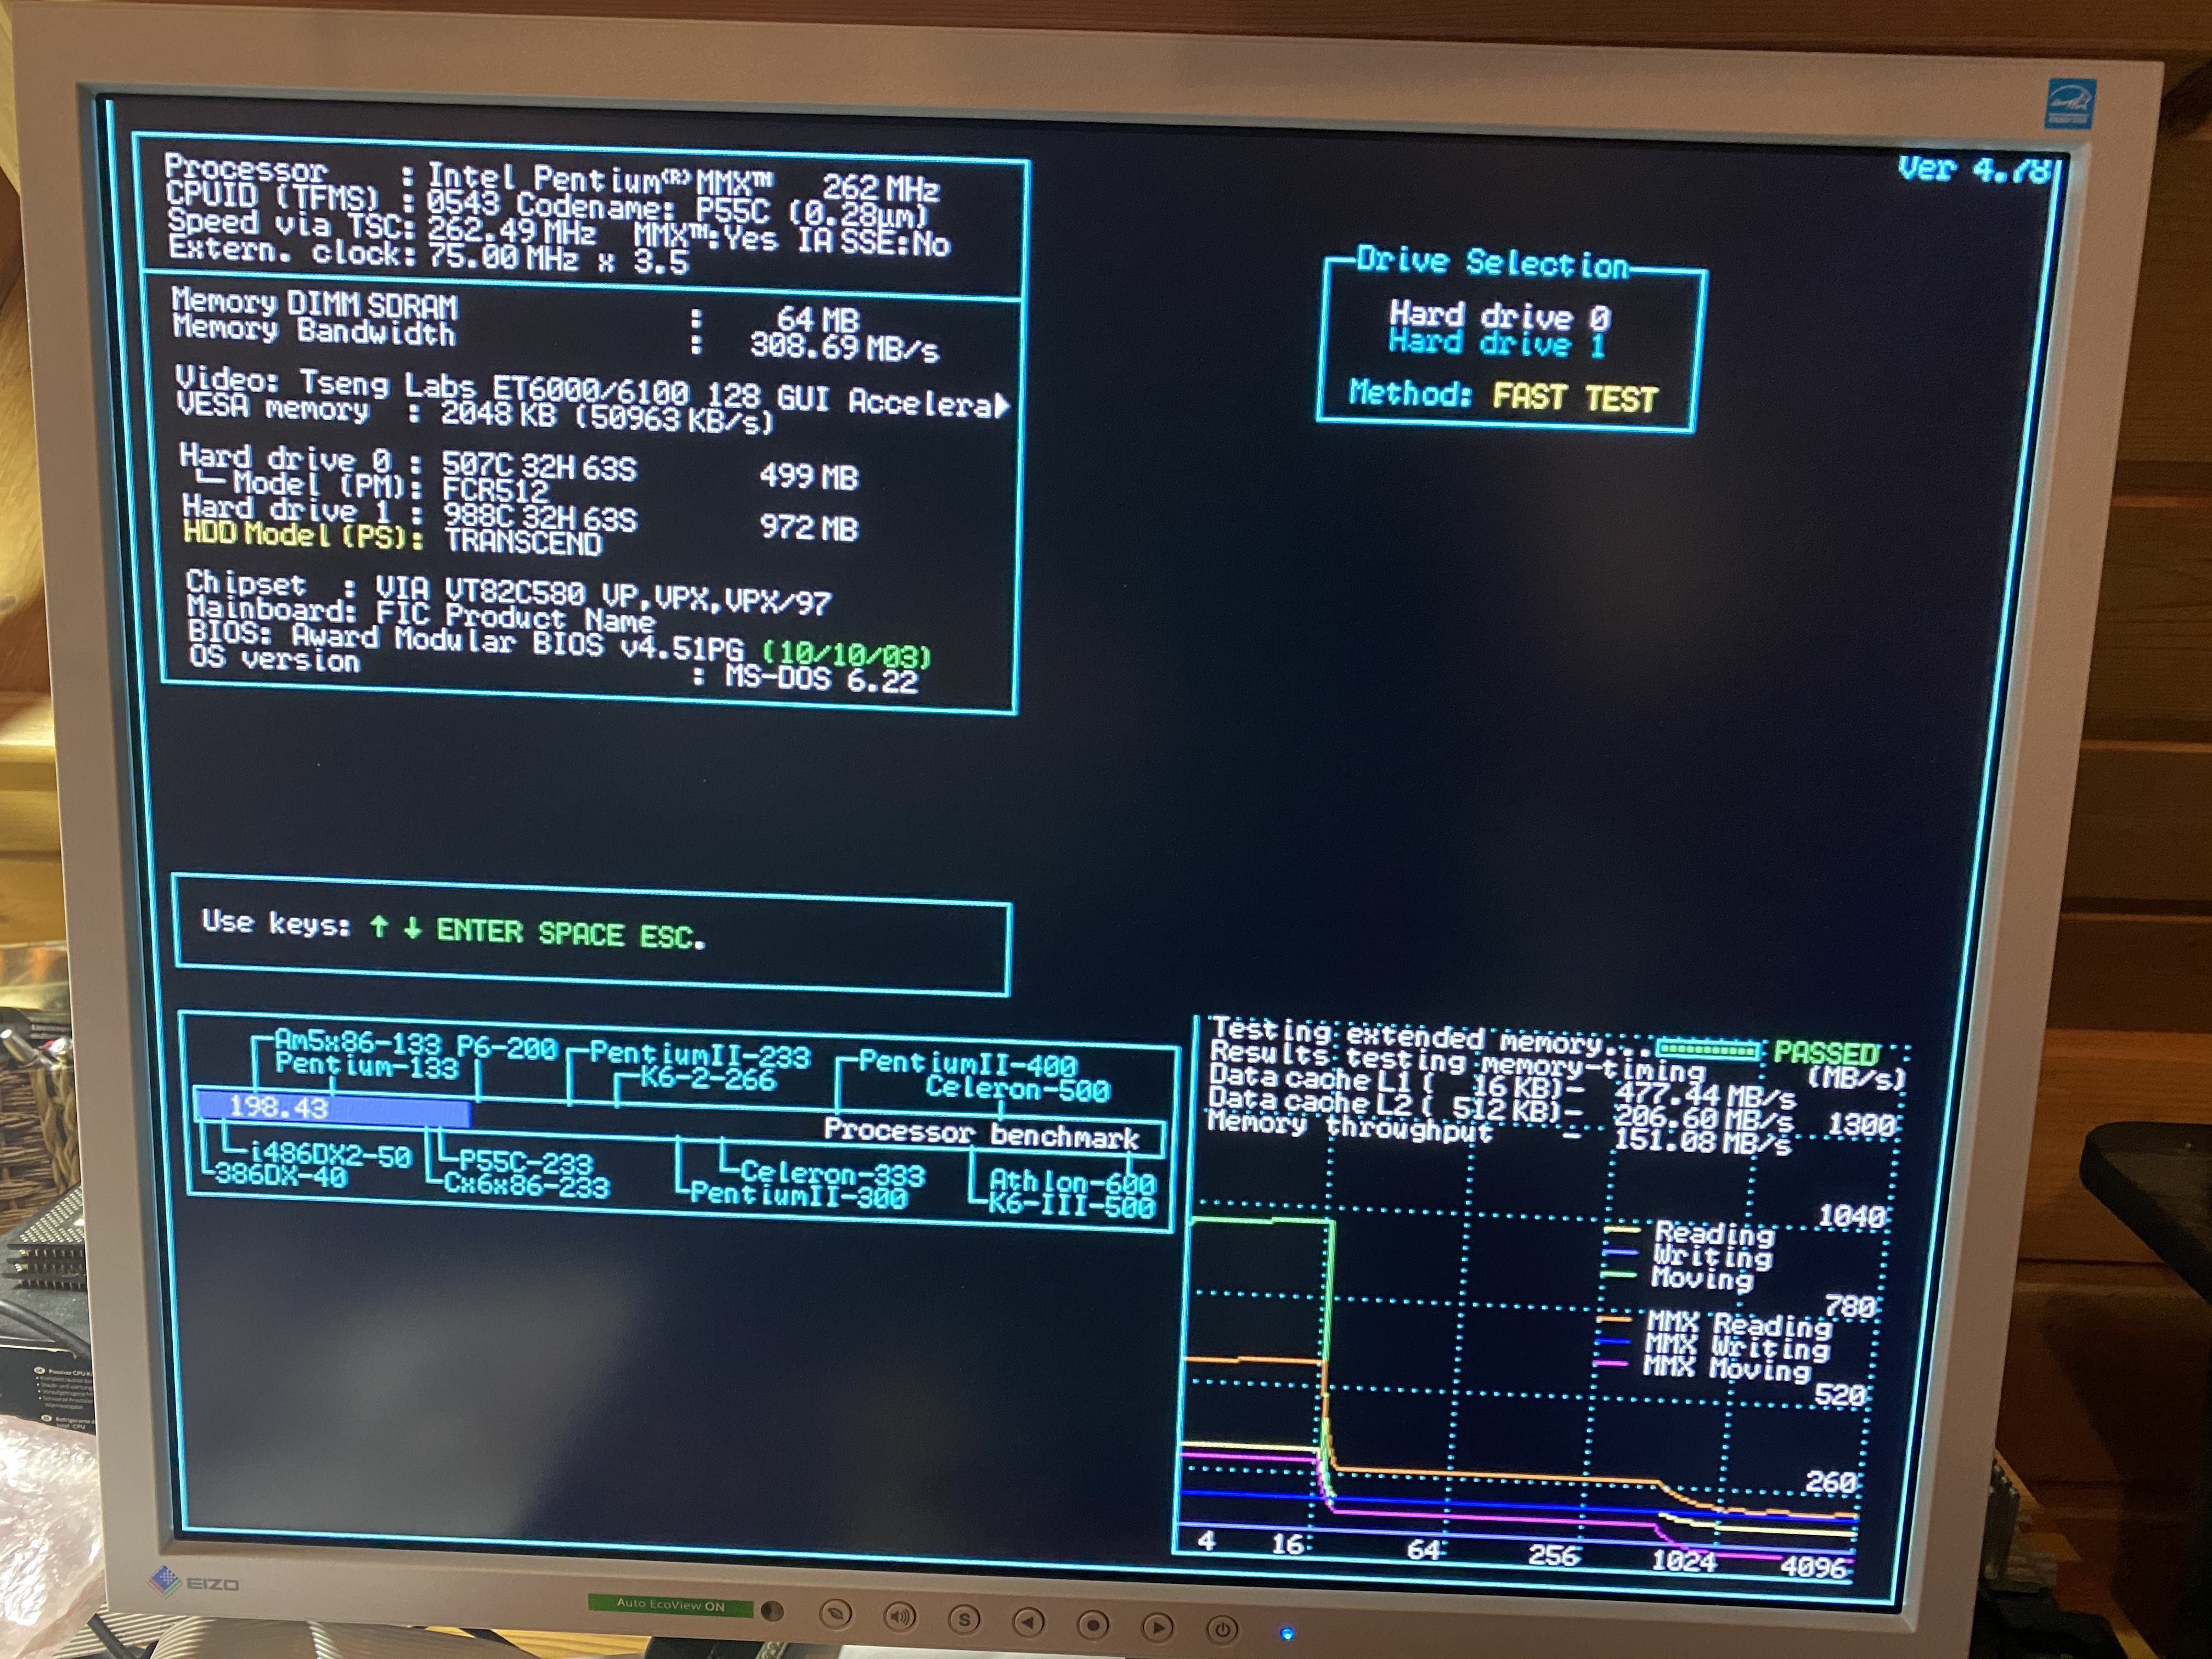Tap the Auto EcoView ON sticker
2212x1659 pixels.
click(670, 1605)
